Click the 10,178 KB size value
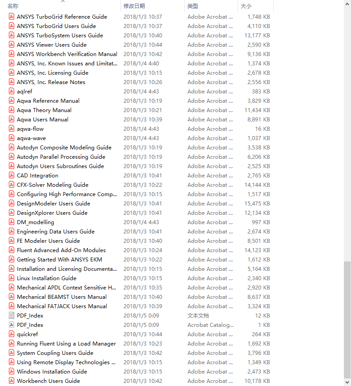This screenshot has height=386, width=351. pos(257,381)
